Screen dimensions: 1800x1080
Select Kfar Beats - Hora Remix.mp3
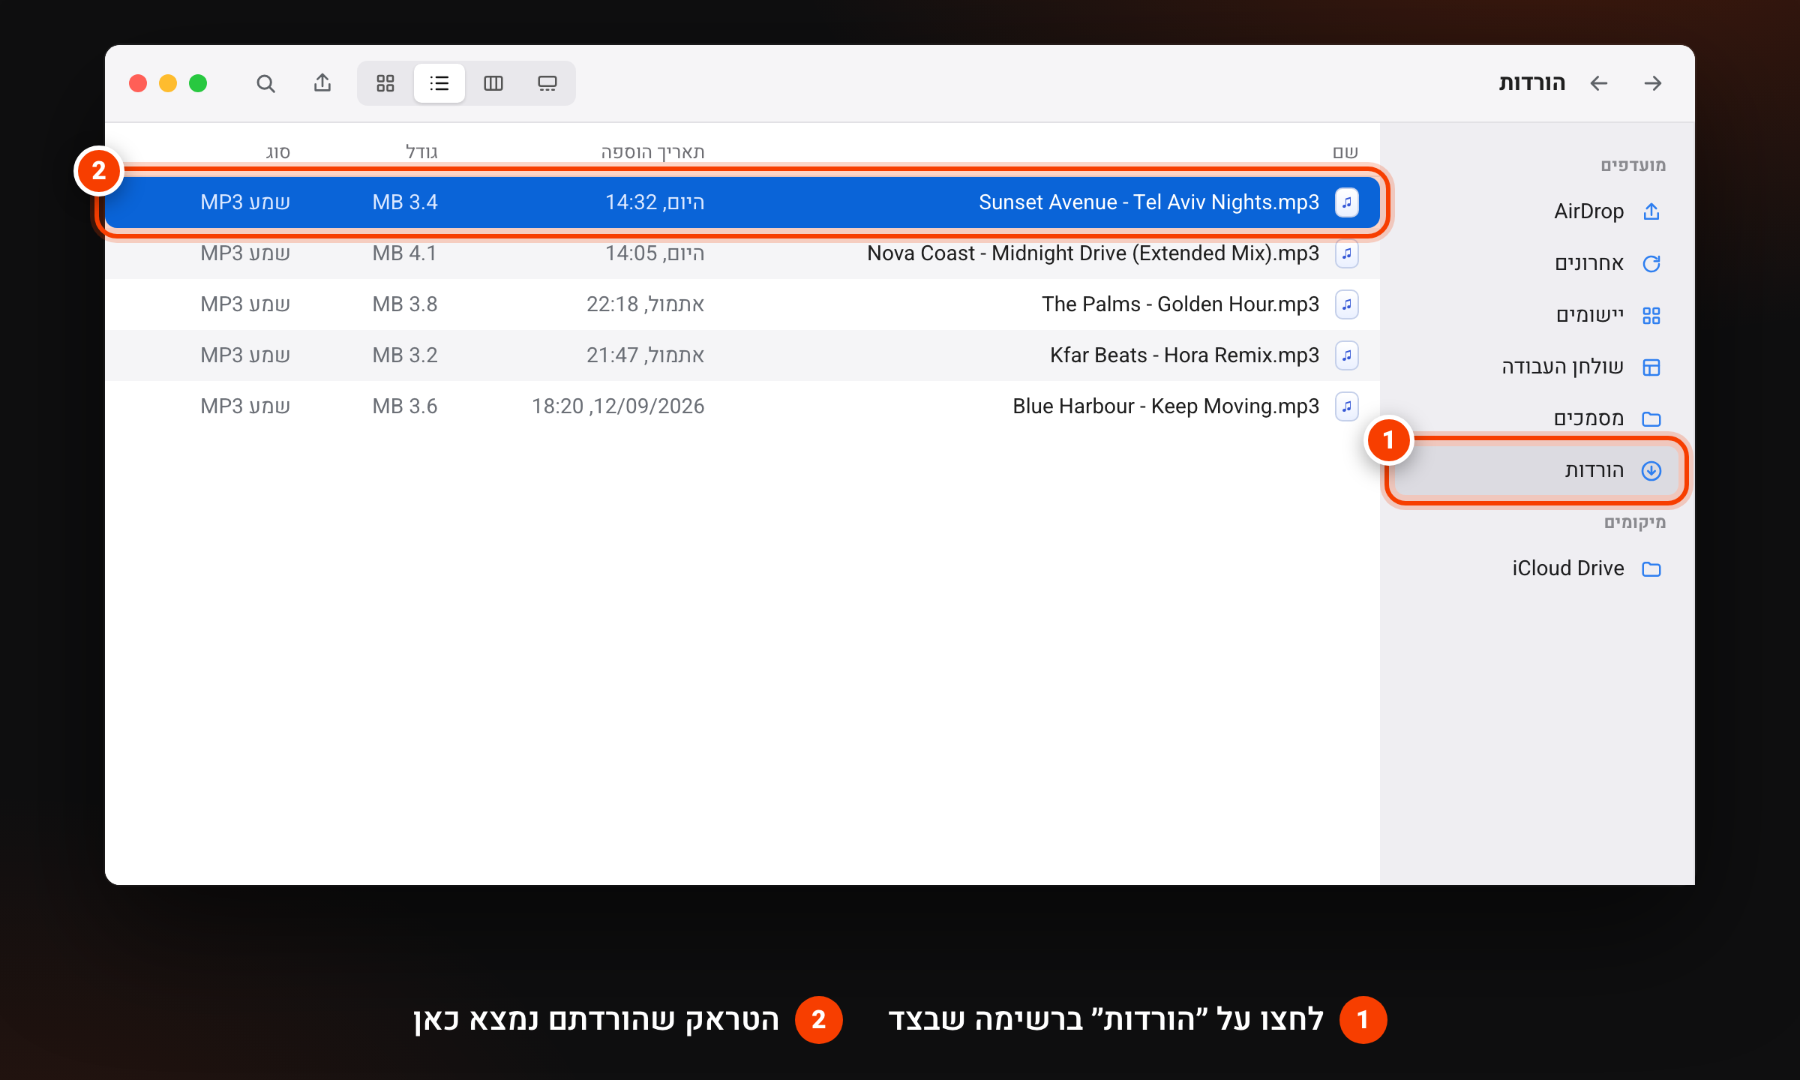coord(742,355)
